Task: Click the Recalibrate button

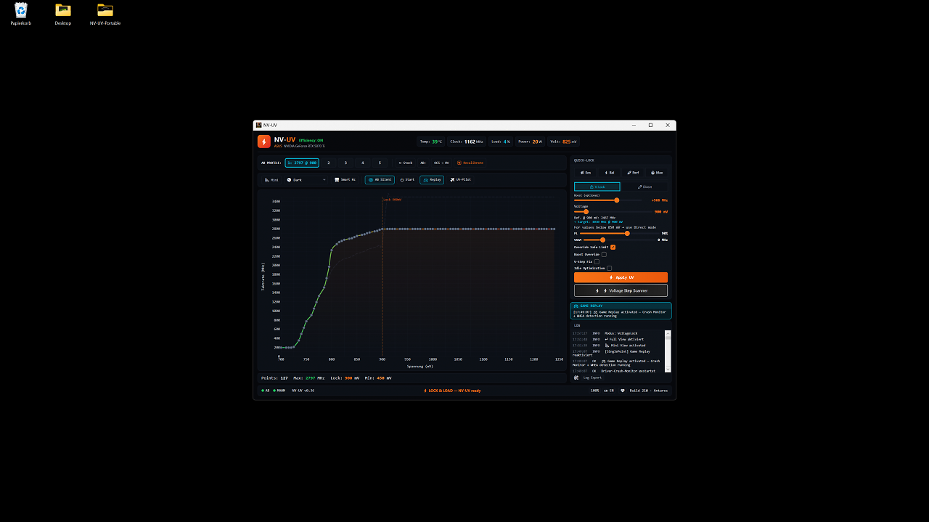Action: click(470, 163)
